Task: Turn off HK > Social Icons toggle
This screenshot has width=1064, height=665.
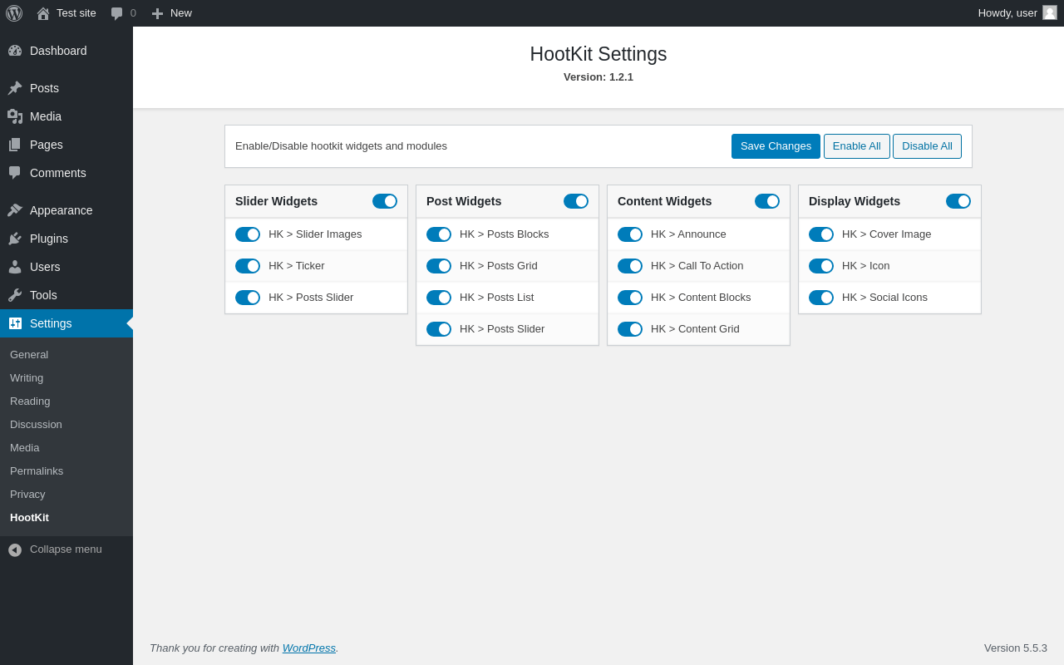Action: [821, 298]
